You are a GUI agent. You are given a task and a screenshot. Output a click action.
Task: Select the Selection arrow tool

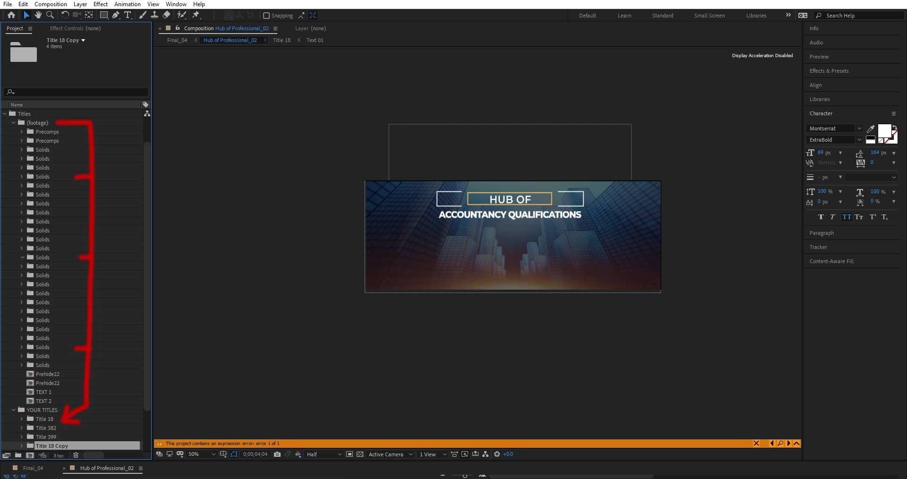(26, 15)
